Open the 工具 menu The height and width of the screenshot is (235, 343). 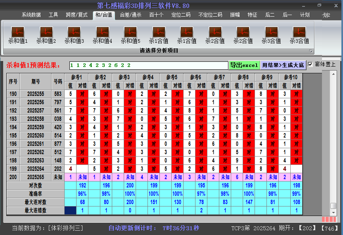[x=53, y=14]
